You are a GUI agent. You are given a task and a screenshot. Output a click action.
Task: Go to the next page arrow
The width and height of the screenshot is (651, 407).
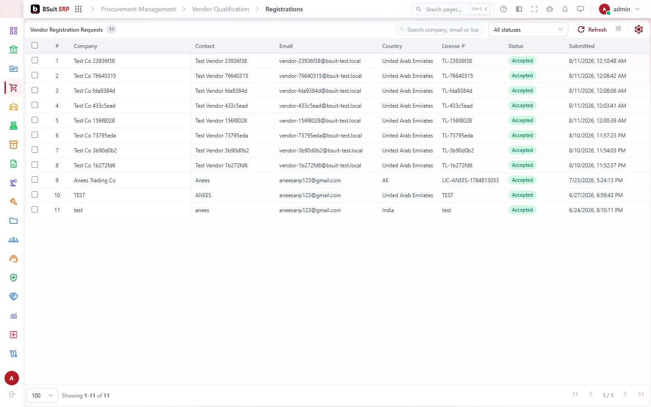point(625,394)
